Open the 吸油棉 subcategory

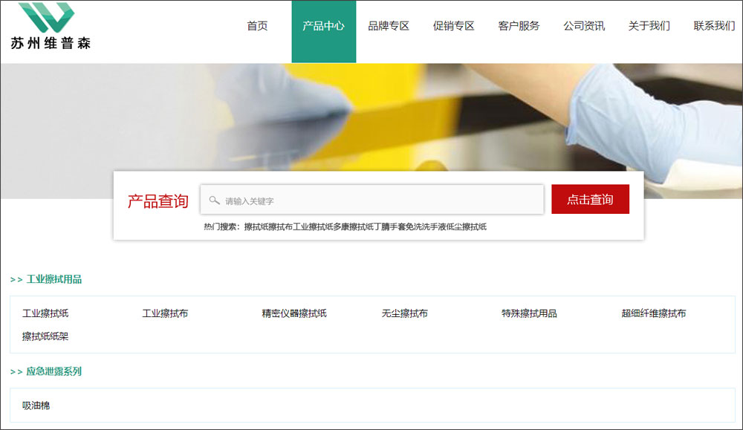tap(36, 405)
